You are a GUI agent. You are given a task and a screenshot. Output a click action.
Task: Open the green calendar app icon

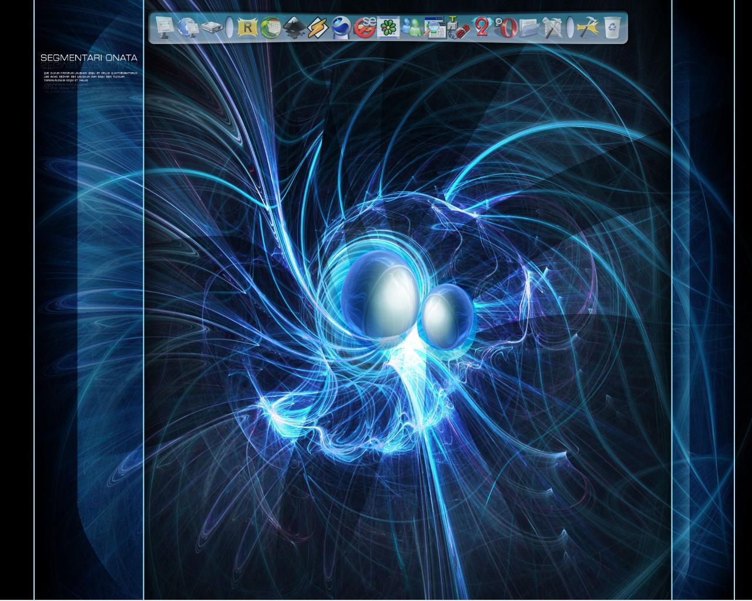click(x=270, y=28)
